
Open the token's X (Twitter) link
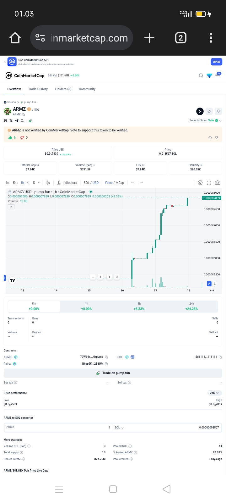(11, 120)
